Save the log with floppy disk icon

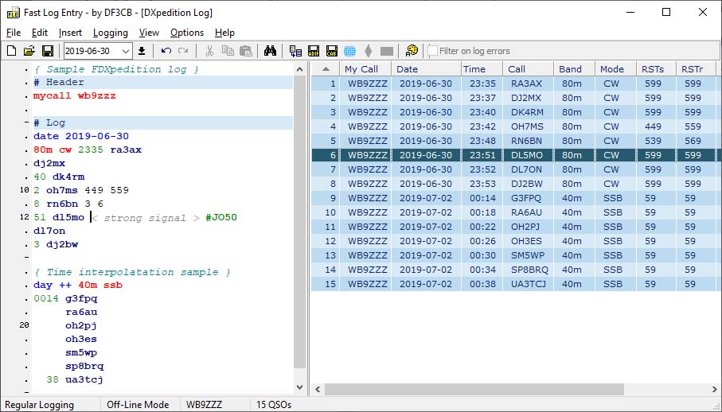click(48, 51)
